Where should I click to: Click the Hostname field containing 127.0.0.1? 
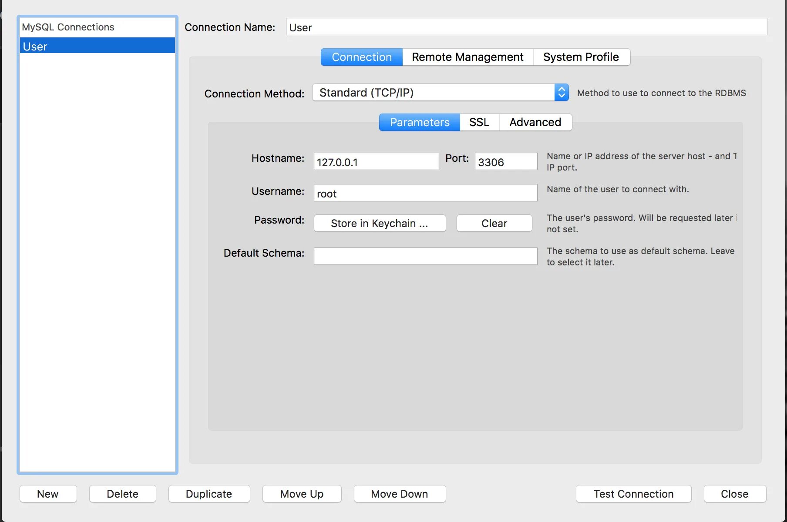[376, 162]
